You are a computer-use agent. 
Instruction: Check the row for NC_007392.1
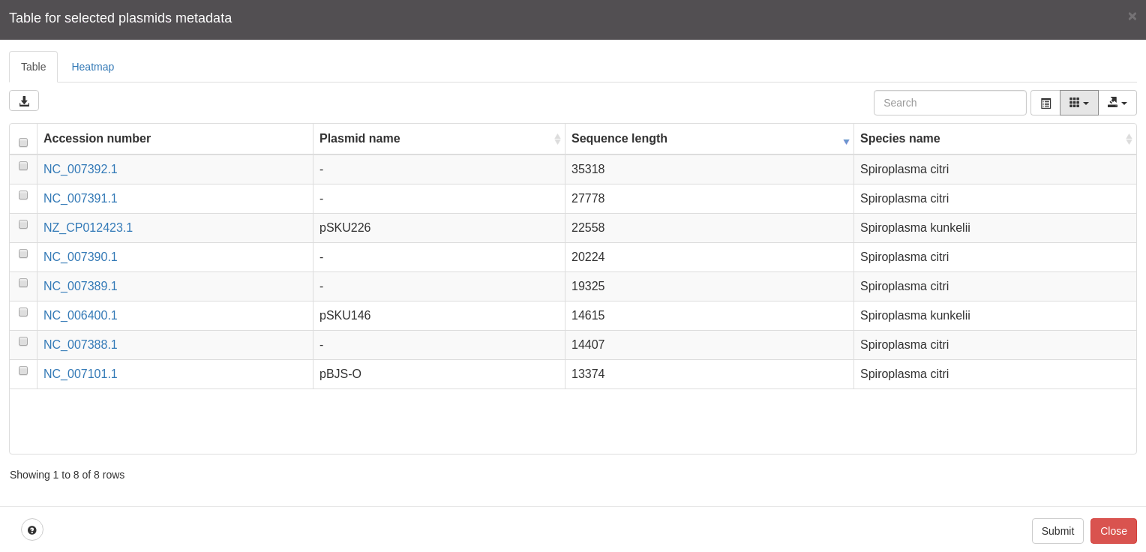point(23,166)
